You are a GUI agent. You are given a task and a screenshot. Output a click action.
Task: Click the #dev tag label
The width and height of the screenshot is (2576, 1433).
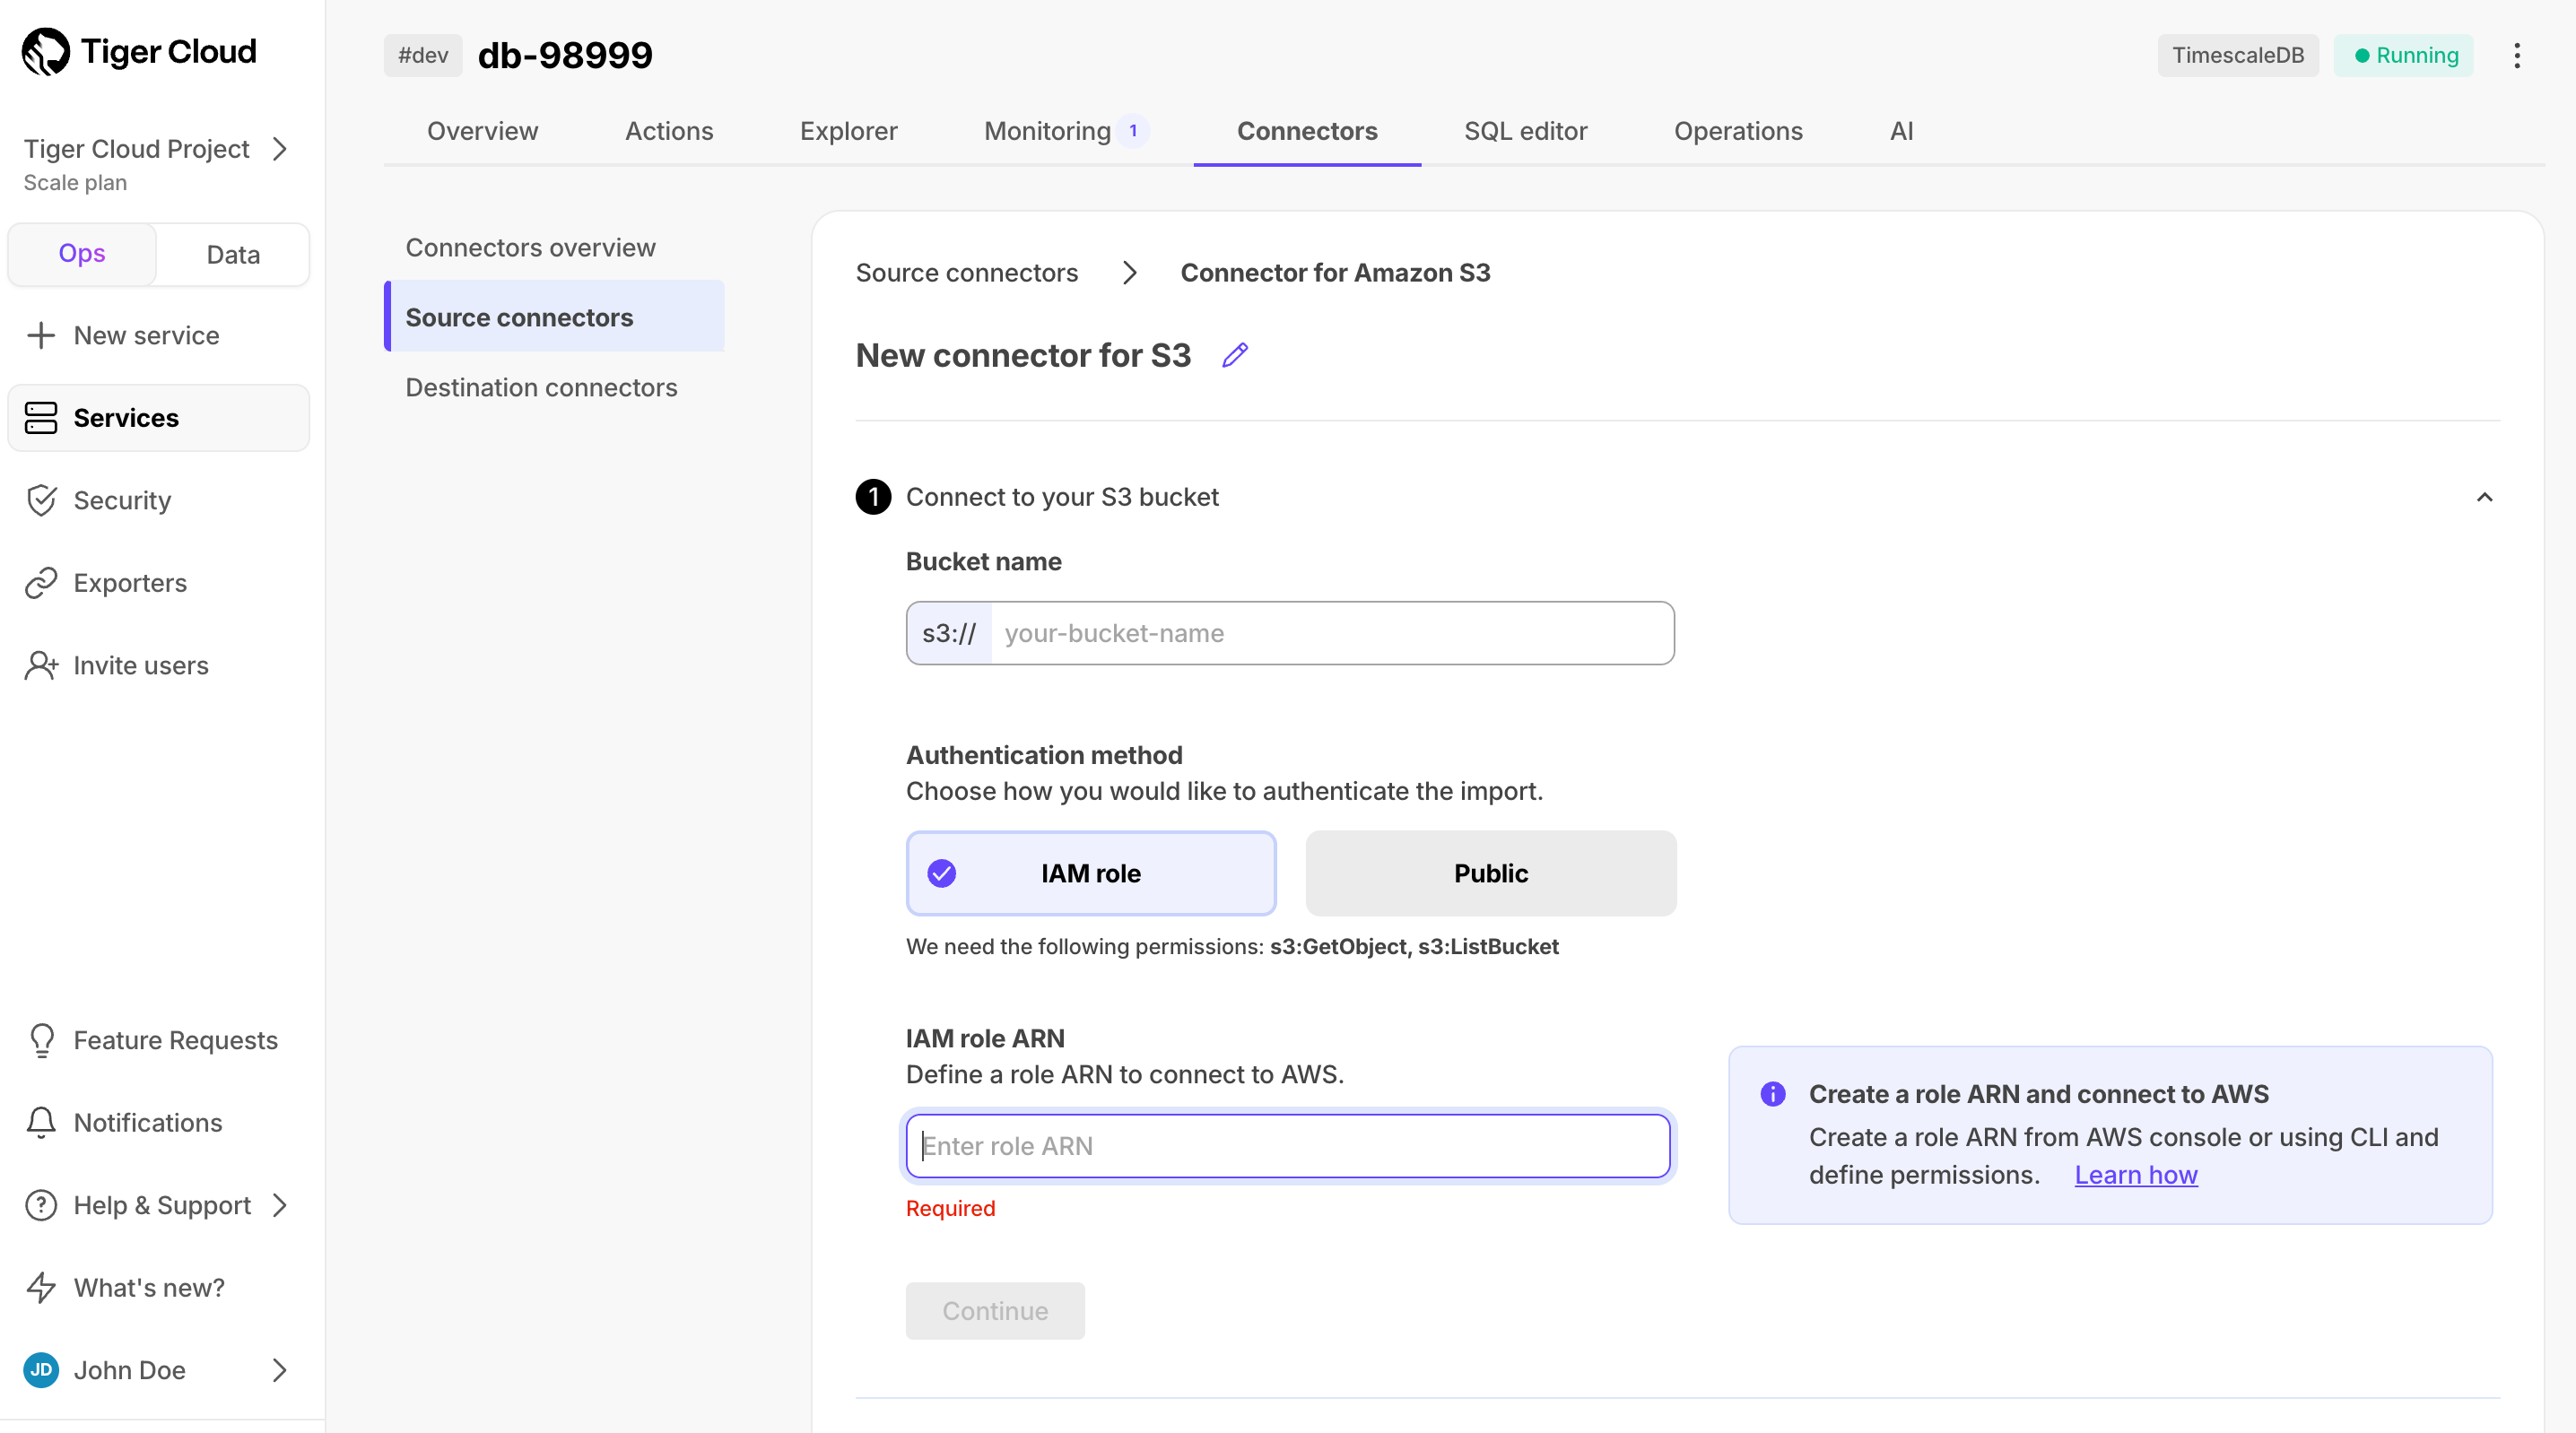[423, 55]
